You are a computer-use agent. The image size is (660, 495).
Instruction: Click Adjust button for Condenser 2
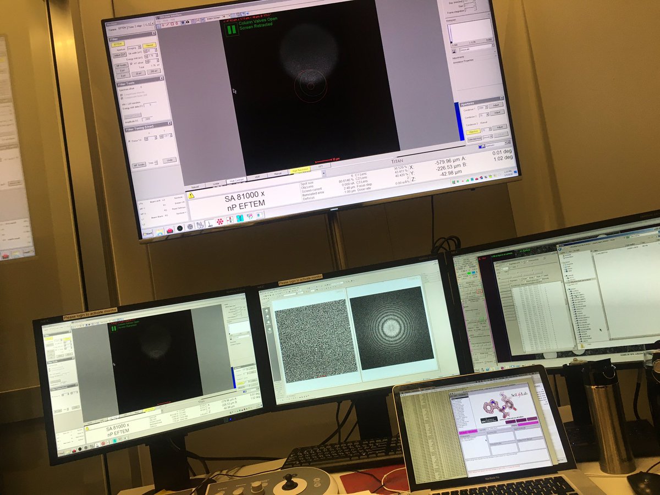pos(497,112)
